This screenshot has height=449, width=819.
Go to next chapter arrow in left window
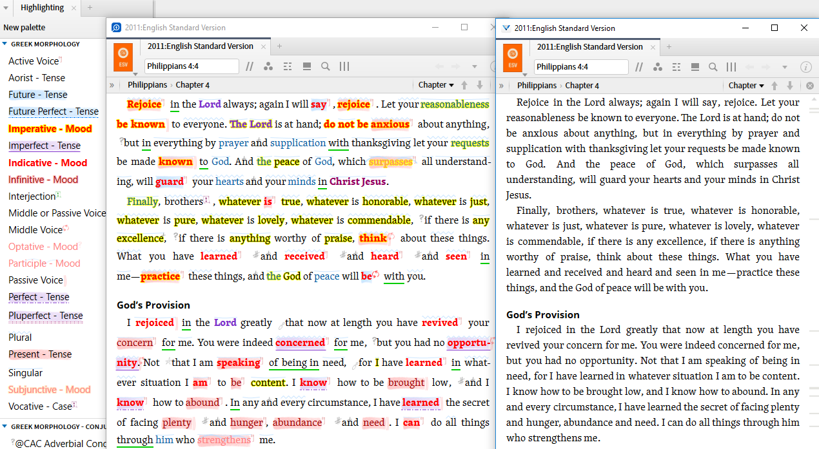point(480,85)
